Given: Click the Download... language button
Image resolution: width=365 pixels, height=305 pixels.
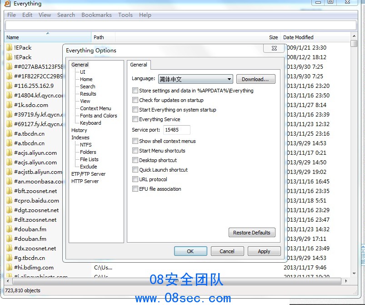Looking at the screenshot, I should click(x=255, y=79).
